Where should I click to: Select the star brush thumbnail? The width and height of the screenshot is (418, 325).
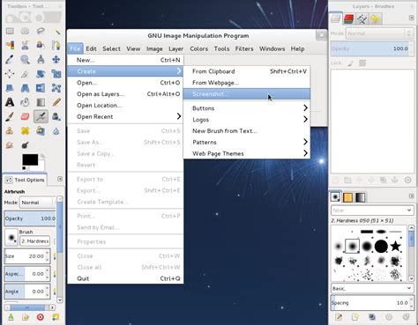(395, 246)
